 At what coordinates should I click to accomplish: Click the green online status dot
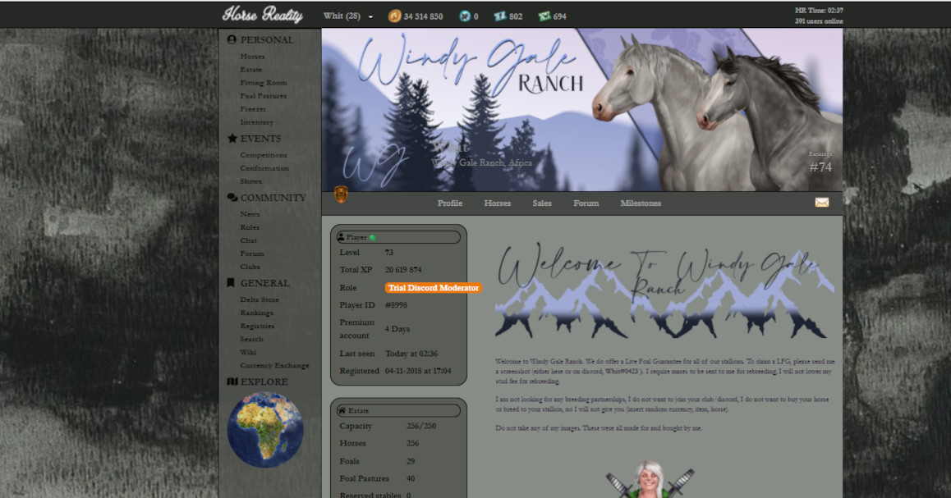coord(372,237)
